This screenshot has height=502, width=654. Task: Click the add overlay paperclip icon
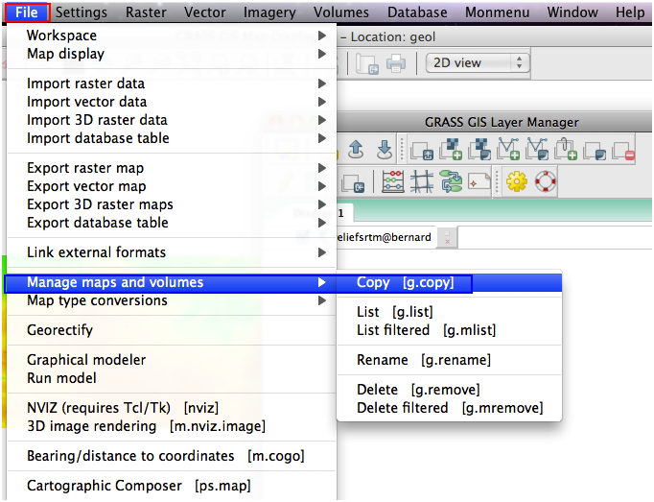click(566, 150)
